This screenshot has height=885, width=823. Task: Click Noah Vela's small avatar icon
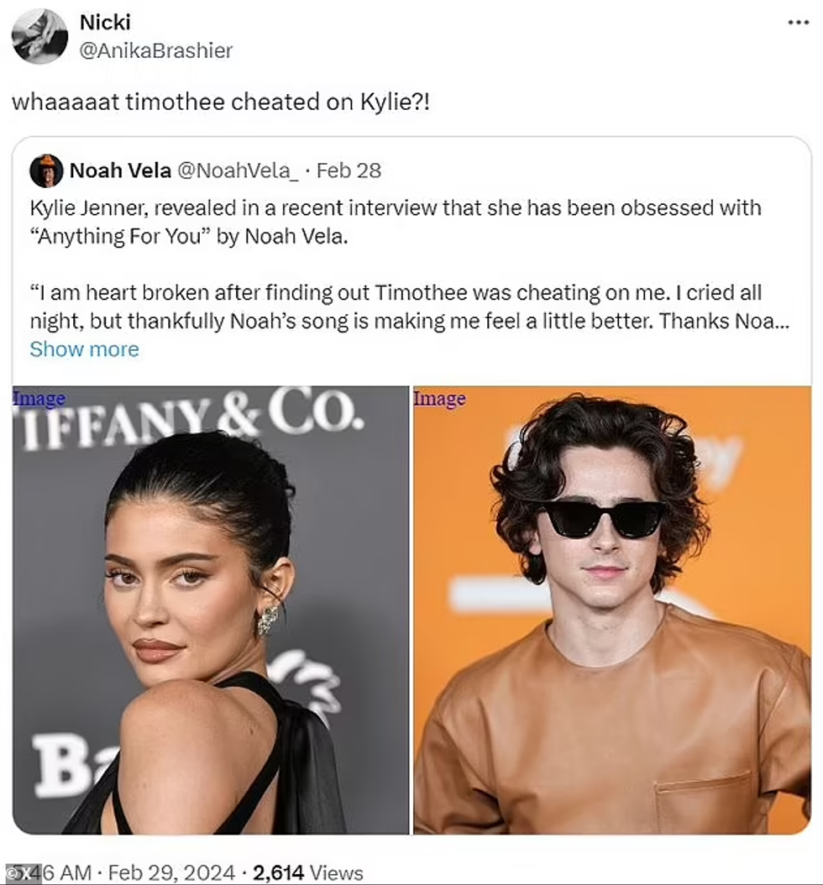tap(46, 170)
